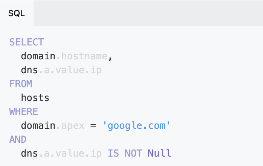263x166 pixels.
Task: Click the SELECT keyword
Action: pos(26,42)
